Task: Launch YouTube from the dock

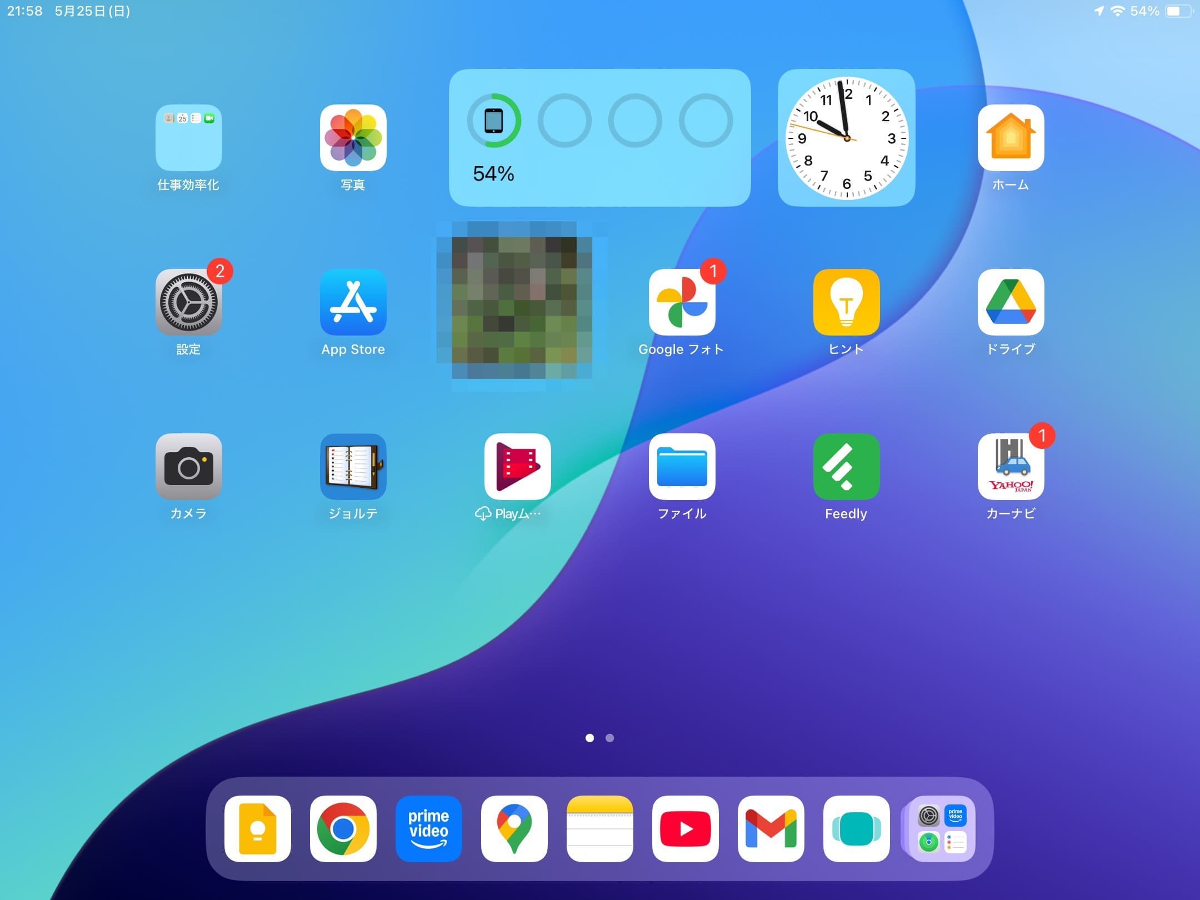Action: (686, 829)
